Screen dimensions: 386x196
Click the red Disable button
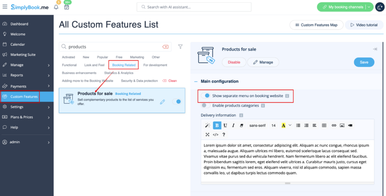234,62
